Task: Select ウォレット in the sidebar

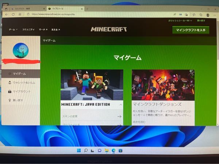Action: (x=21, y=83)
